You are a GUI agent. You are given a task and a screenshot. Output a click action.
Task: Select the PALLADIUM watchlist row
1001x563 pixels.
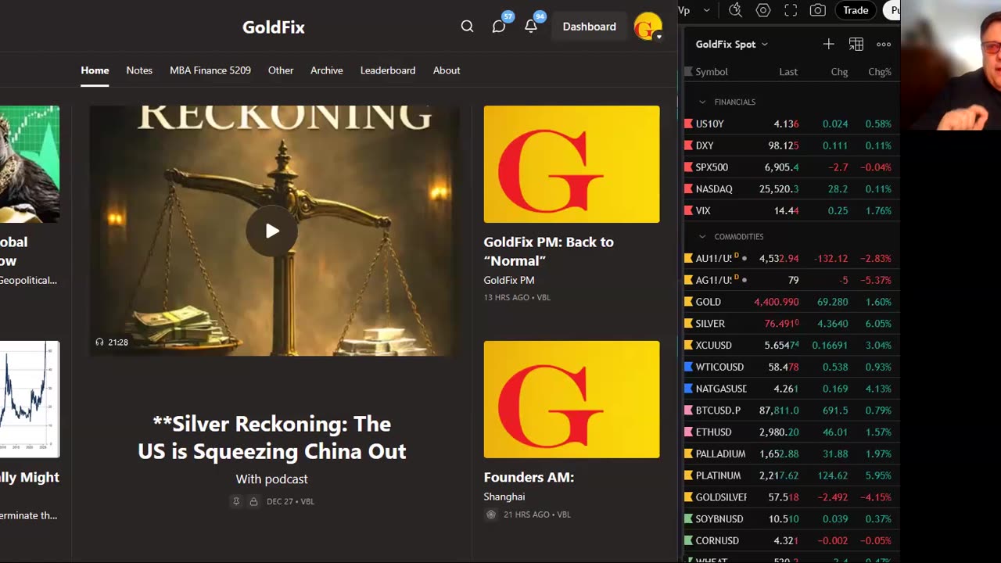tap(791, 454)
